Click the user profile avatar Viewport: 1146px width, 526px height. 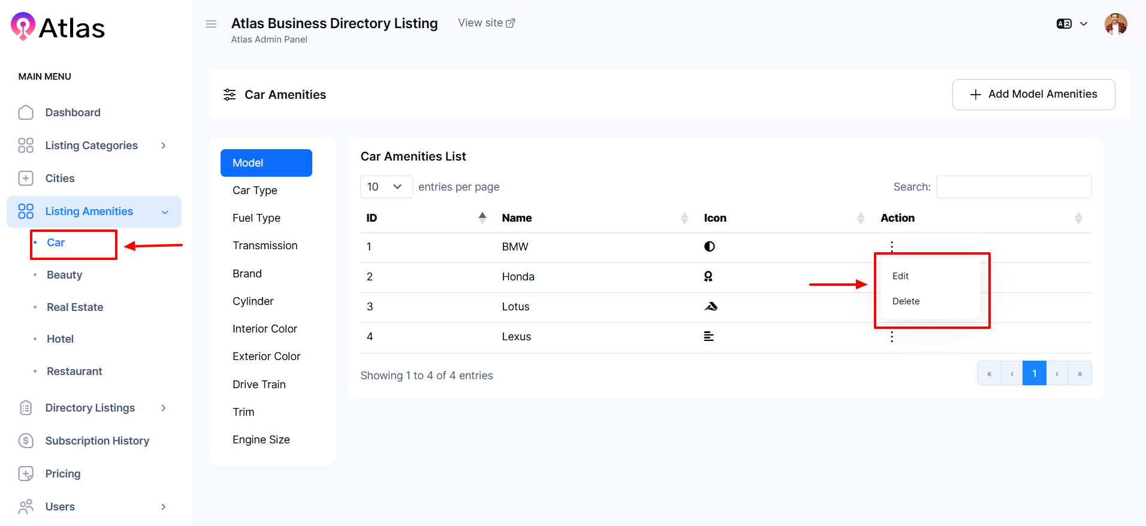click(1115, 25)
